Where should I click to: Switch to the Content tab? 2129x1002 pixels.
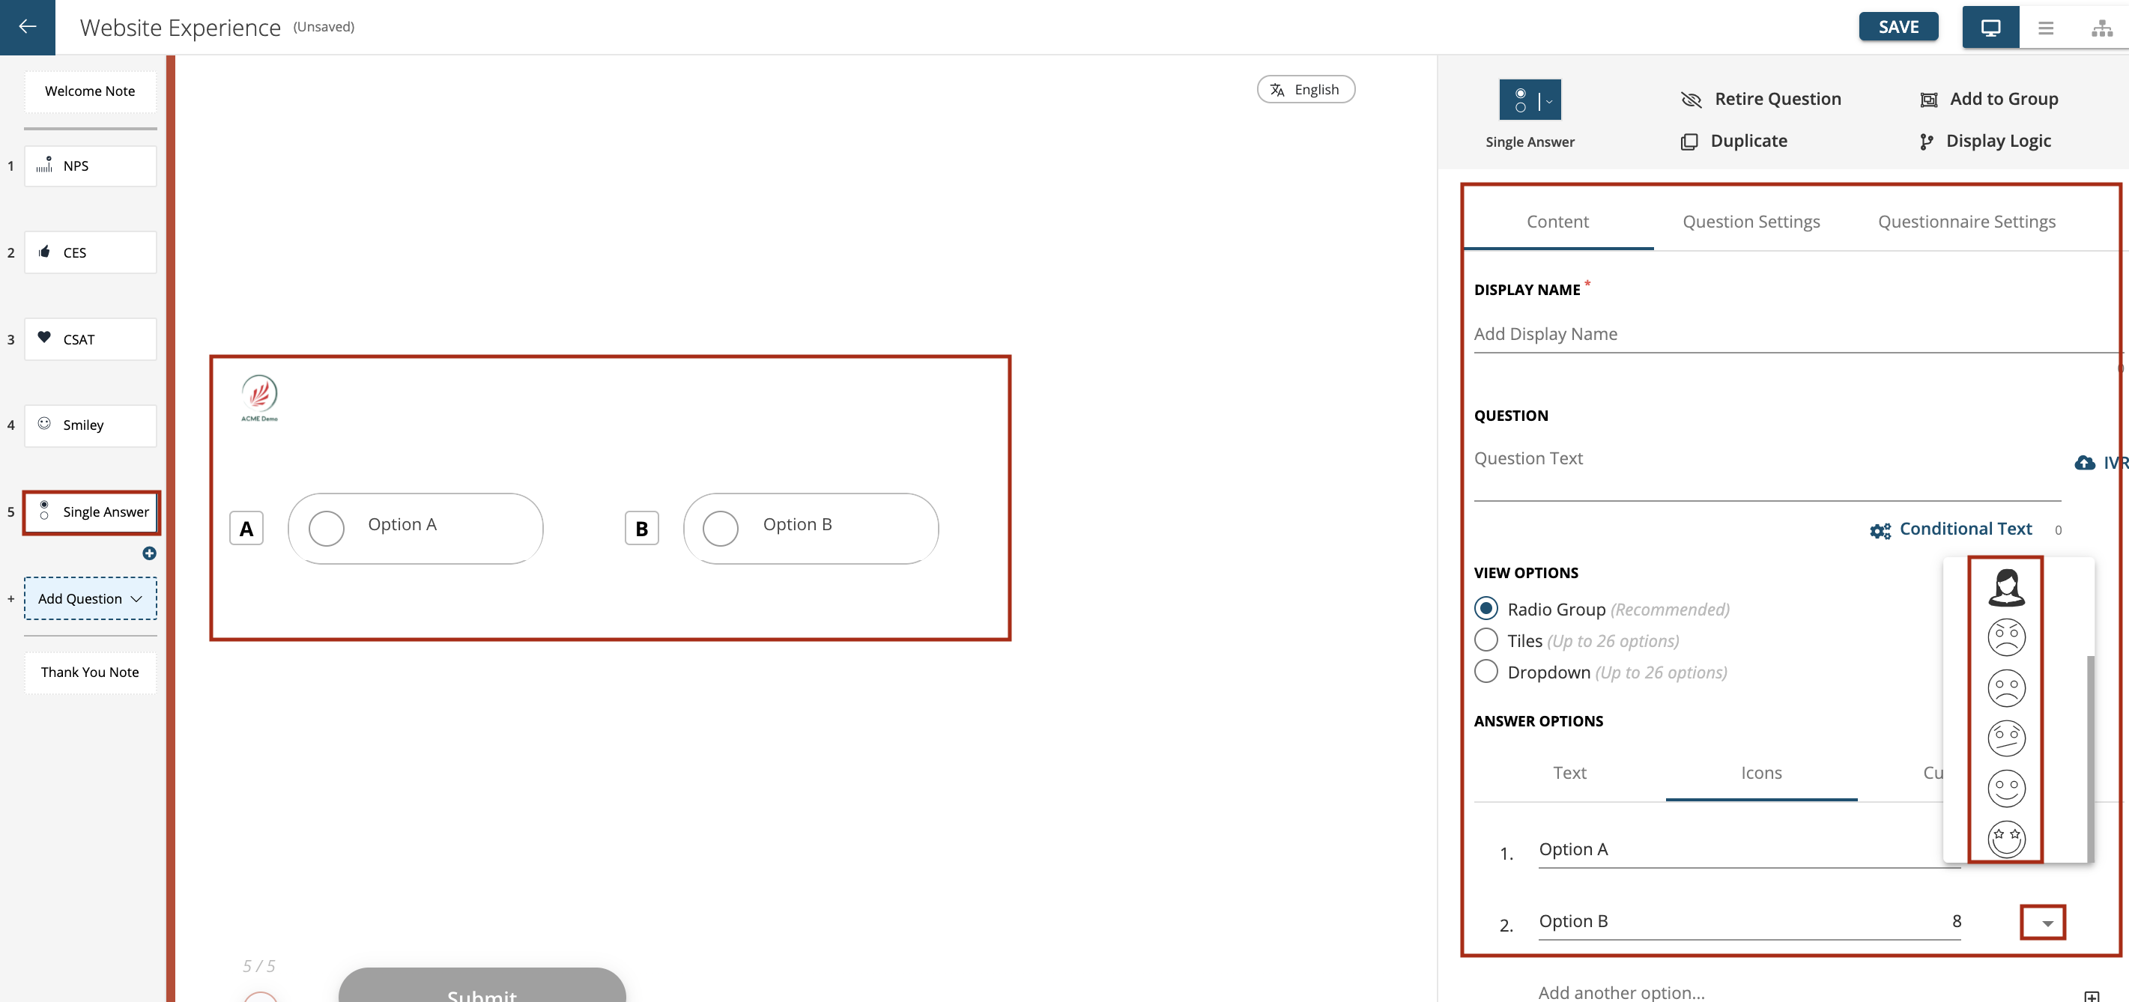[x=1557, y=222]
